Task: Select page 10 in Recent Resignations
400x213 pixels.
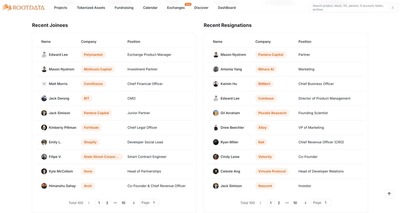Action: pos(295,203)
